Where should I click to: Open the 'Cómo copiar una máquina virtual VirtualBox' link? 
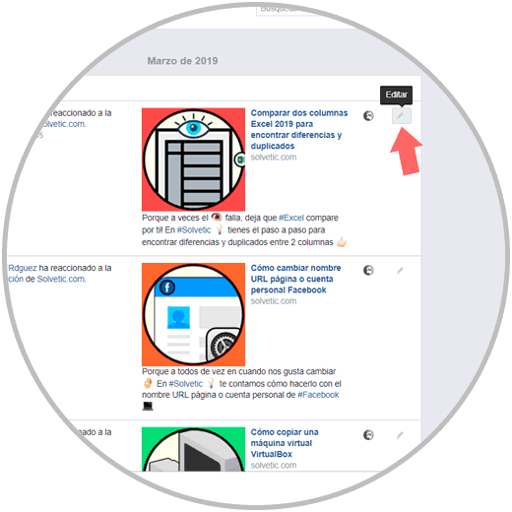coord(285,443)
